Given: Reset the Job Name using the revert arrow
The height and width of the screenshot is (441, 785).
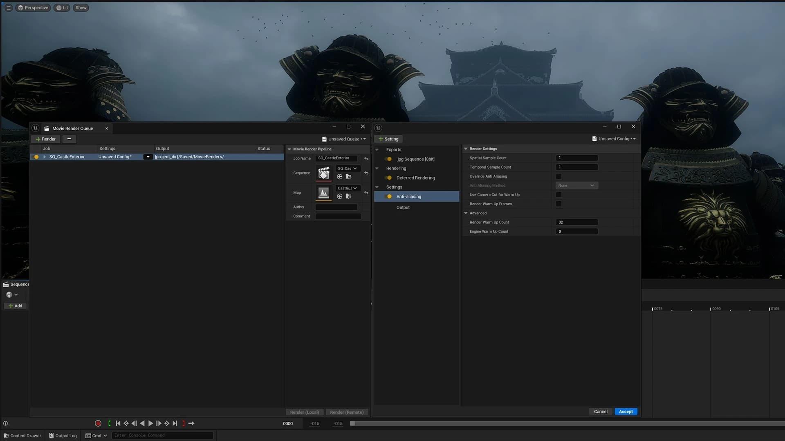Looking at the screenshot, I should coord(366,158).
